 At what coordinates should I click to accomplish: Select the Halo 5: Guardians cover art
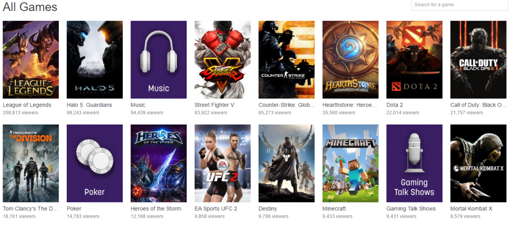click(94, 60)
